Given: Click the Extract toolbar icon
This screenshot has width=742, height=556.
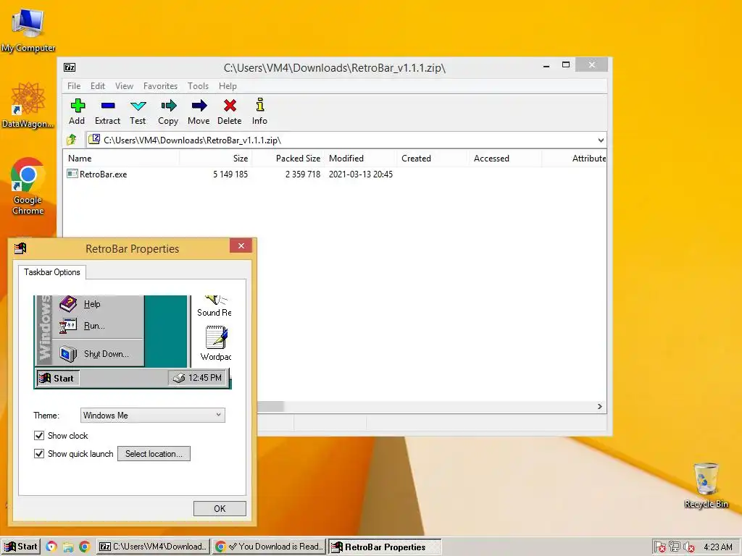Looking at the screenshot, I should [x=108, y=106].
